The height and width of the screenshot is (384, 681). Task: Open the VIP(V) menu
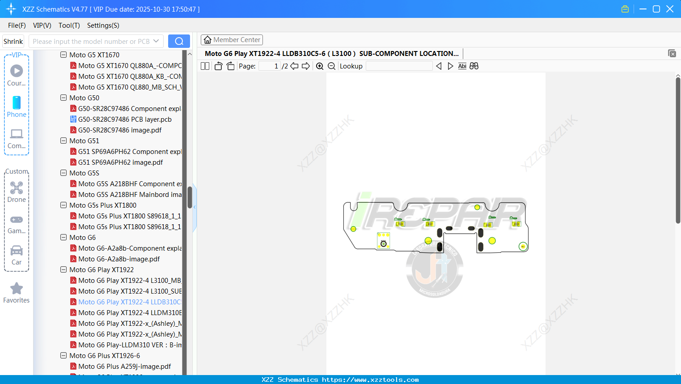(42, 26)
